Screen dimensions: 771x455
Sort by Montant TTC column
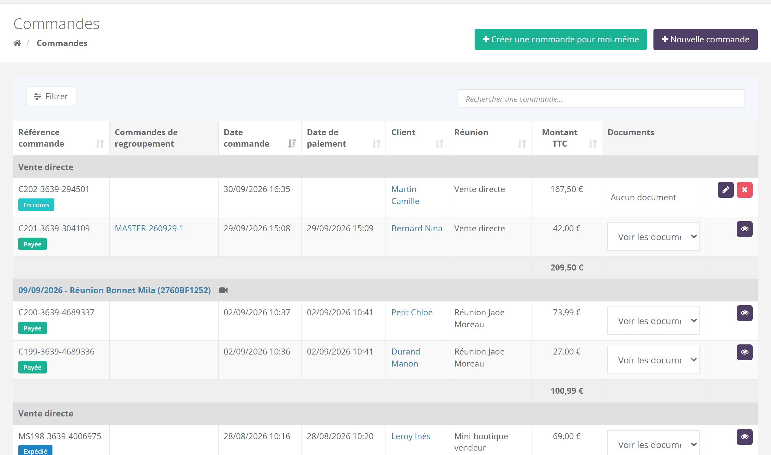point(592,144)
